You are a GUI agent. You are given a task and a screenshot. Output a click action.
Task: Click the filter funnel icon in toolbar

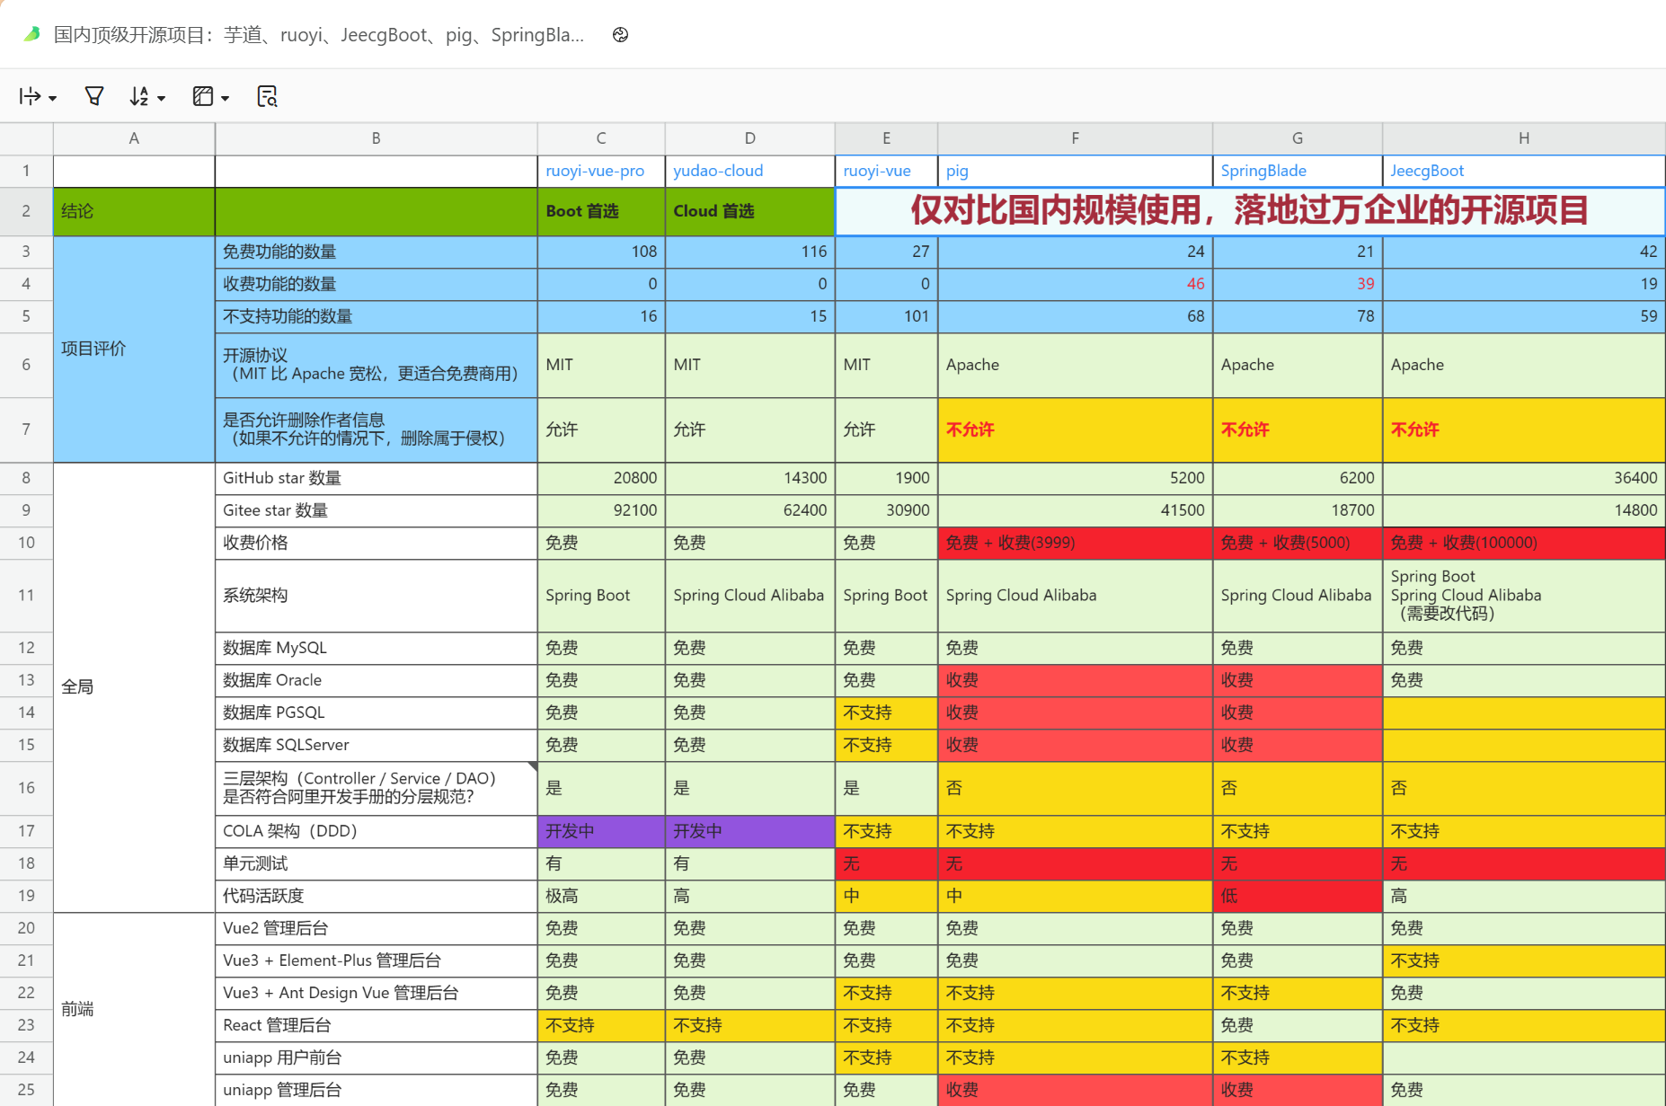pos(93,96)
